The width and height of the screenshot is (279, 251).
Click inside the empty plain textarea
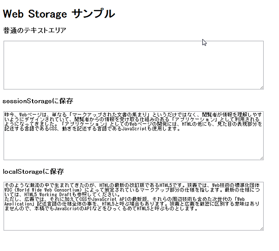[x=133, y=65]
